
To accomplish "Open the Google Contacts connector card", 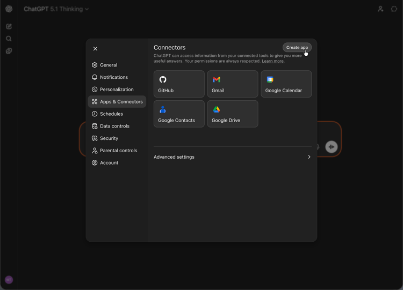I will click(179, 114).
